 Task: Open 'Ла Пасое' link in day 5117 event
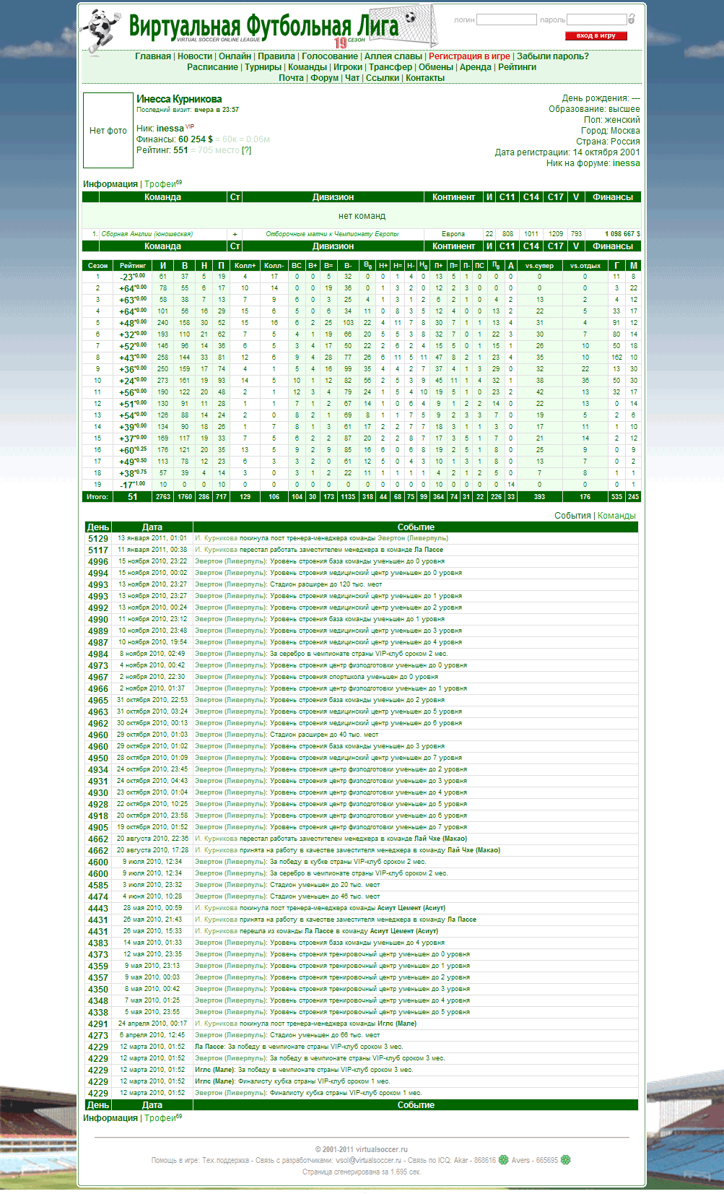pyautogui.click(x=429, y=550)
